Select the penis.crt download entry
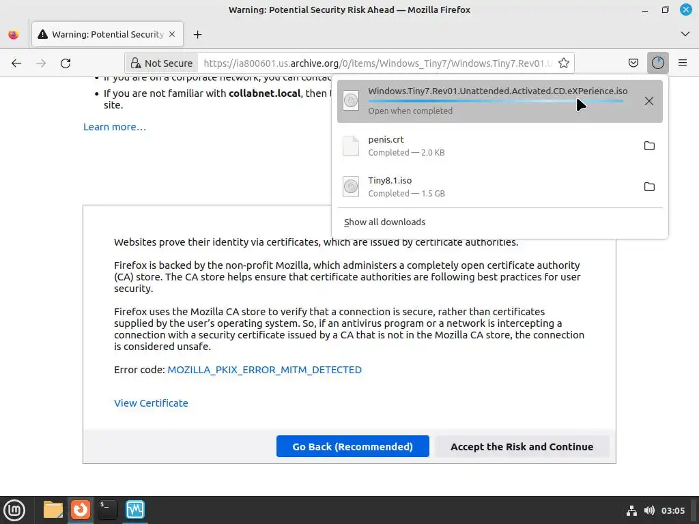The width and height of the screenshot is (699, 524). point(500,146)
